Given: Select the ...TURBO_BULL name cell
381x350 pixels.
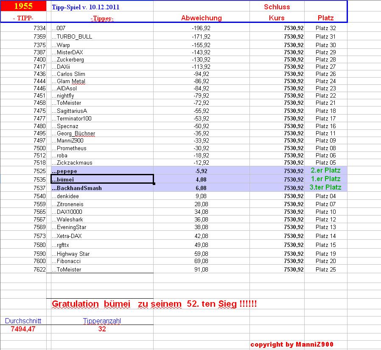Looking at the screenshot, I should tap(102, 36).
